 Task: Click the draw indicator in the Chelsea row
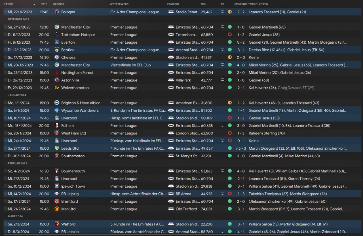click(x=230, y=57)
